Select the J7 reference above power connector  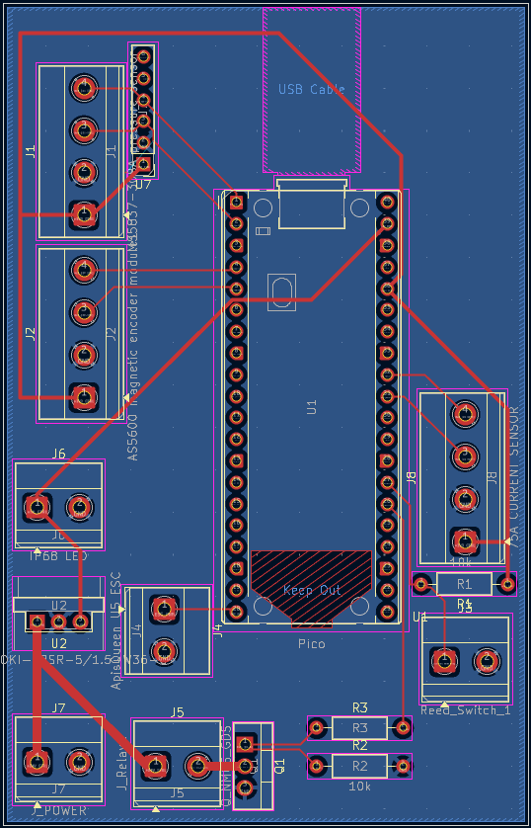click(x=58, y=707)
